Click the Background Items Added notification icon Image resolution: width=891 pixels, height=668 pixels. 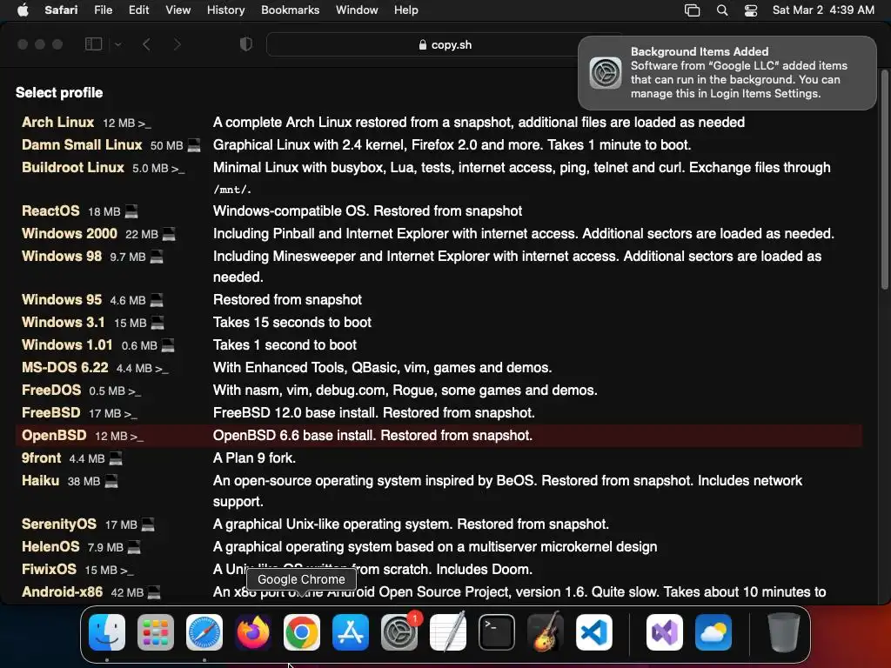[x=606, y=73]
